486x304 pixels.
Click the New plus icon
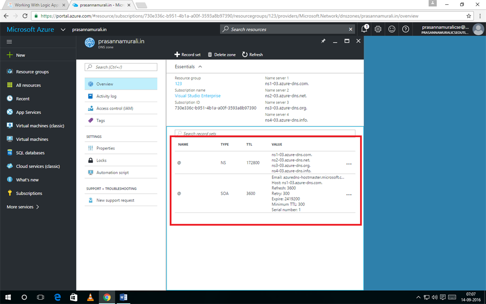click(x=9, y=55)
